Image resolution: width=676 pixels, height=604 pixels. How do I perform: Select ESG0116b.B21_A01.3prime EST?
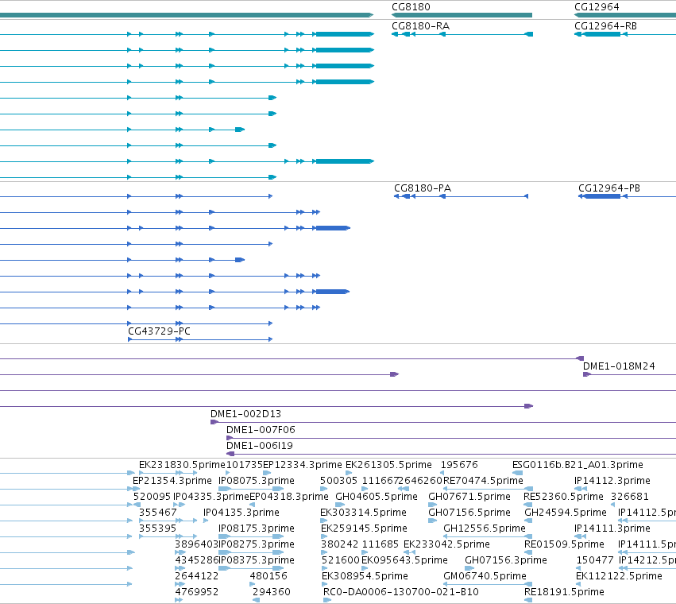[x=577, y=465]
